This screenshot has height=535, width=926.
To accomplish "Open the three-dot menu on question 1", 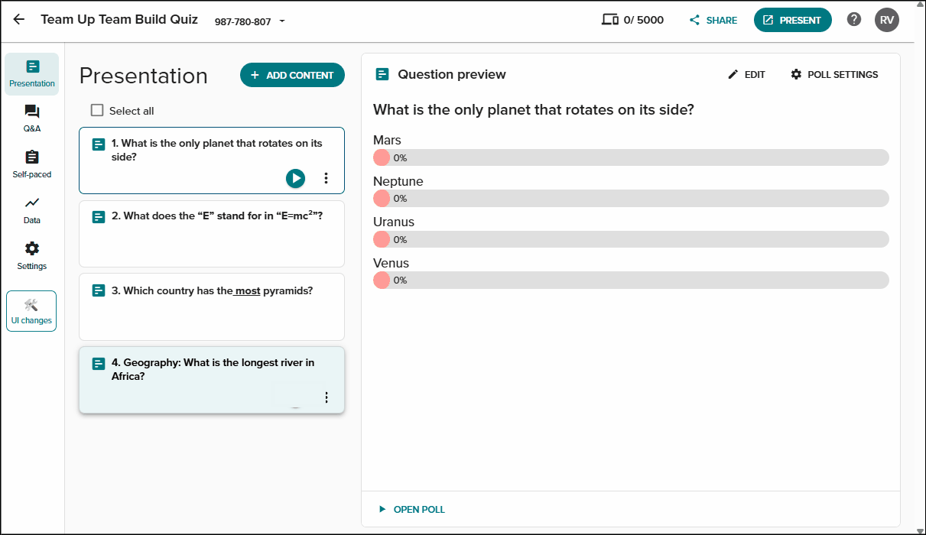I will 326,178.
